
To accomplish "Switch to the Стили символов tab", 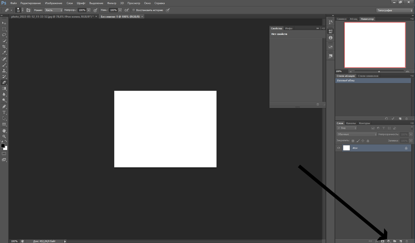I will coord(368,76).
